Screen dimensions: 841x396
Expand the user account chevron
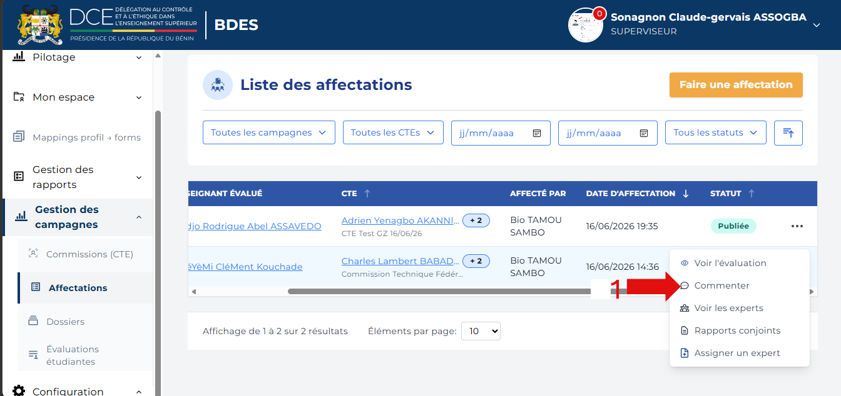[816, 25]
